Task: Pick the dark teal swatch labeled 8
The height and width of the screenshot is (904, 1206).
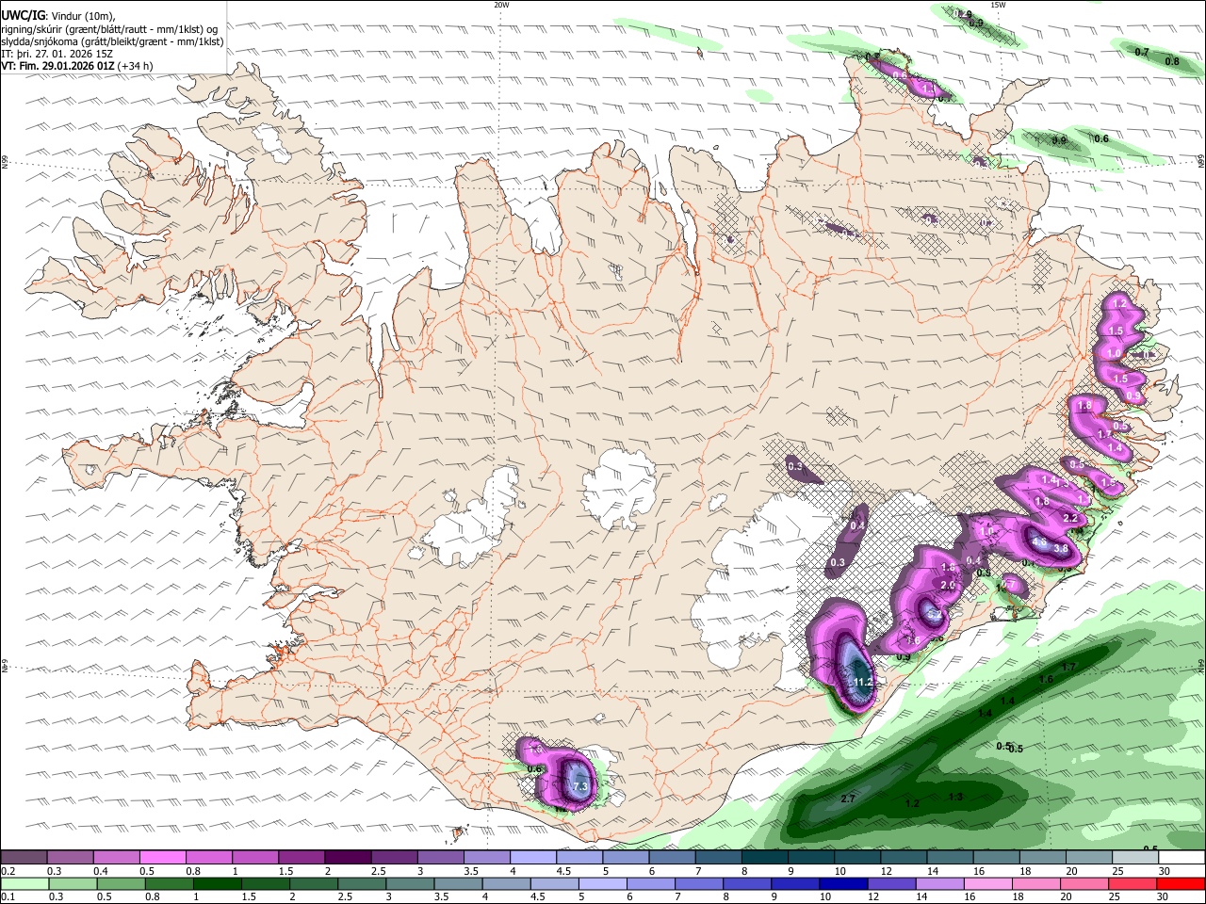Action: click(x=764, y=858)
